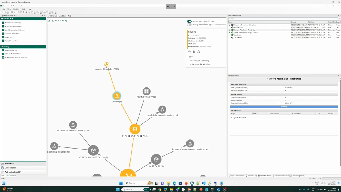341x192 pixels.
Task: Launch step 4 Privilege Escalation
Action: coord(12,34)
